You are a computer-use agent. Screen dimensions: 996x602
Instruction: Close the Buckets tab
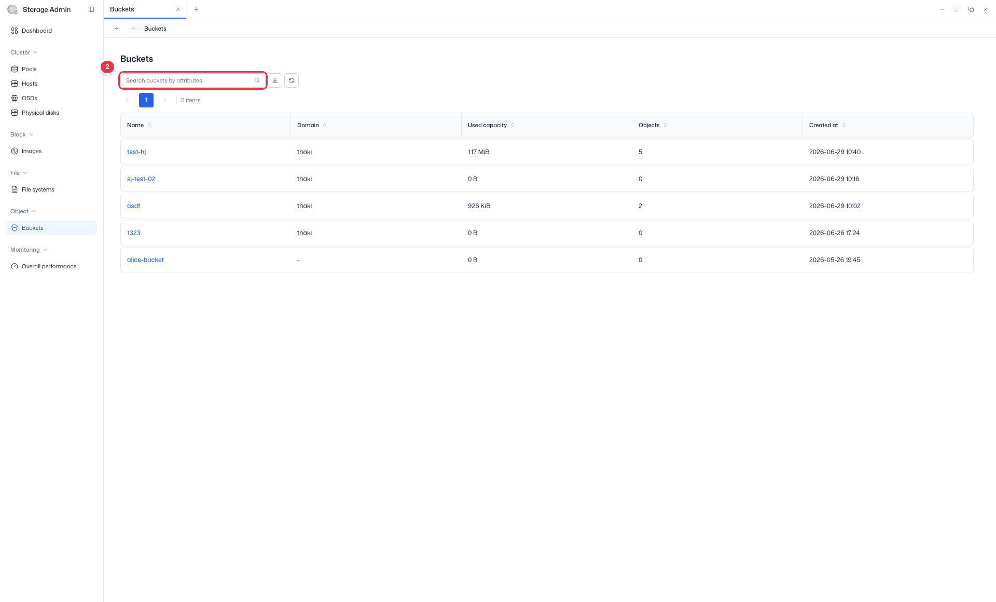pyautogui.click(x=178, y=9)
